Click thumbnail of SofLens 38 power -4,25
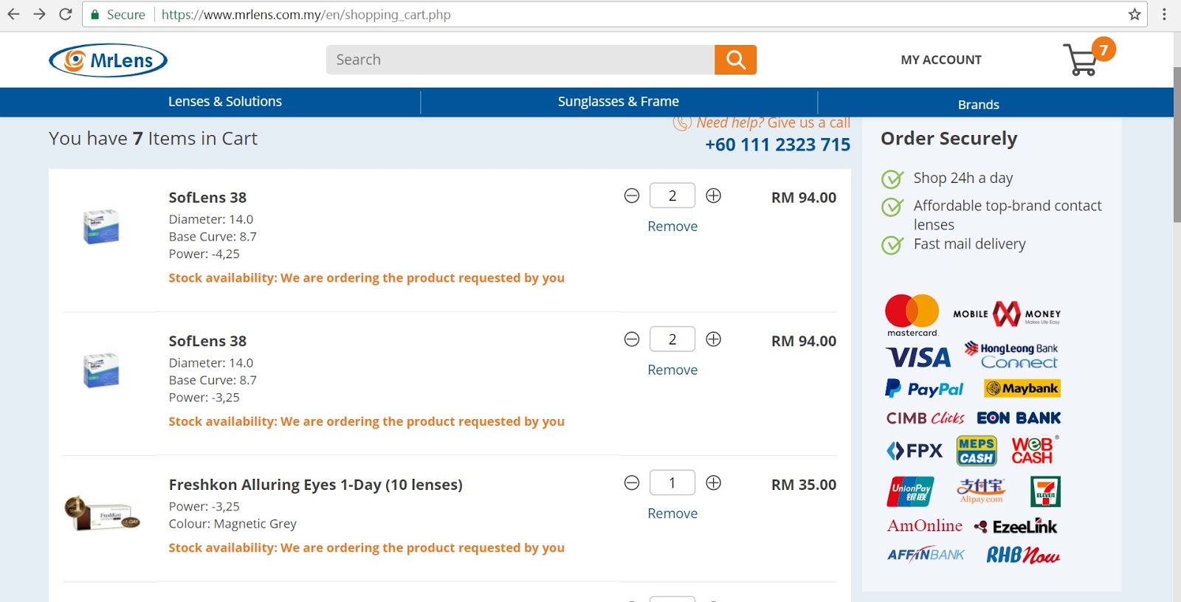This screenshot has width=1181, height=602. [101, 226]
